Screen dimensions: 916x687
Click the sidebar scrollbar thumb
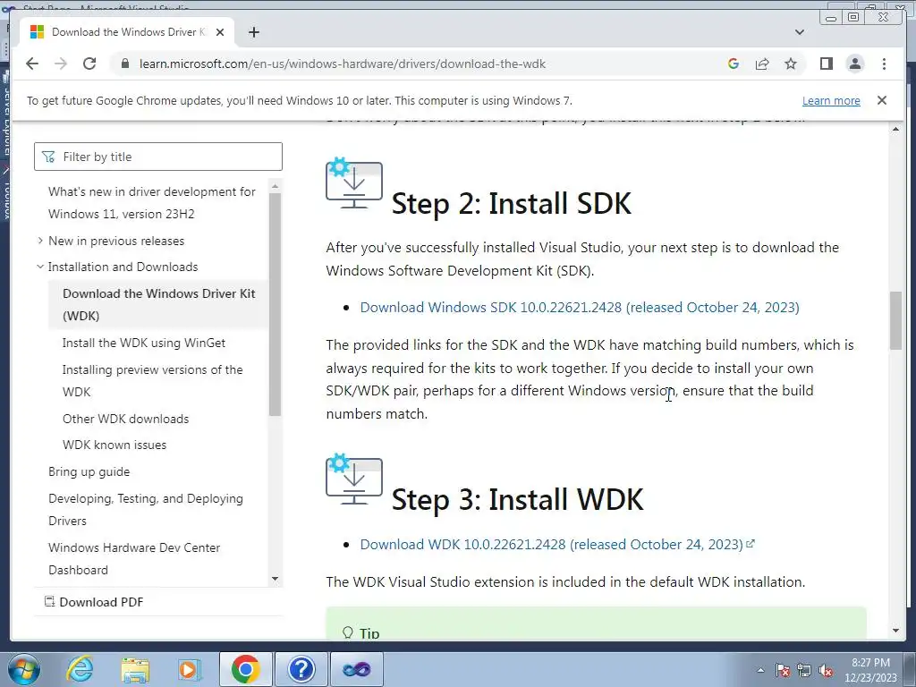(276, 304)
